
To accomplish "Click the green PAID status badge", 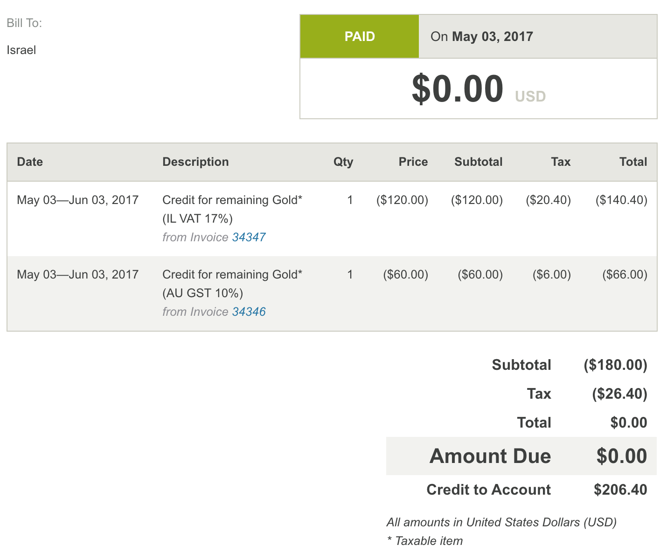I will 360,36.
